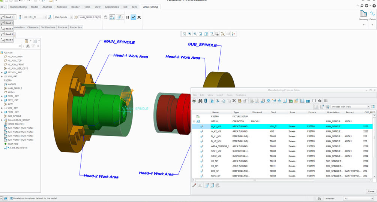This screenshot has width=377, height=202.
Task: Click the Zoom In icon in the graphics toolbar
Action: [x=190, y=34]
